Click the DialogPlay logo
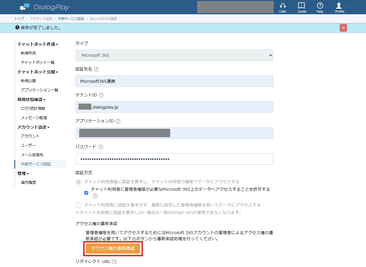The height and width of the screenshot is (267, 366). 45,7
